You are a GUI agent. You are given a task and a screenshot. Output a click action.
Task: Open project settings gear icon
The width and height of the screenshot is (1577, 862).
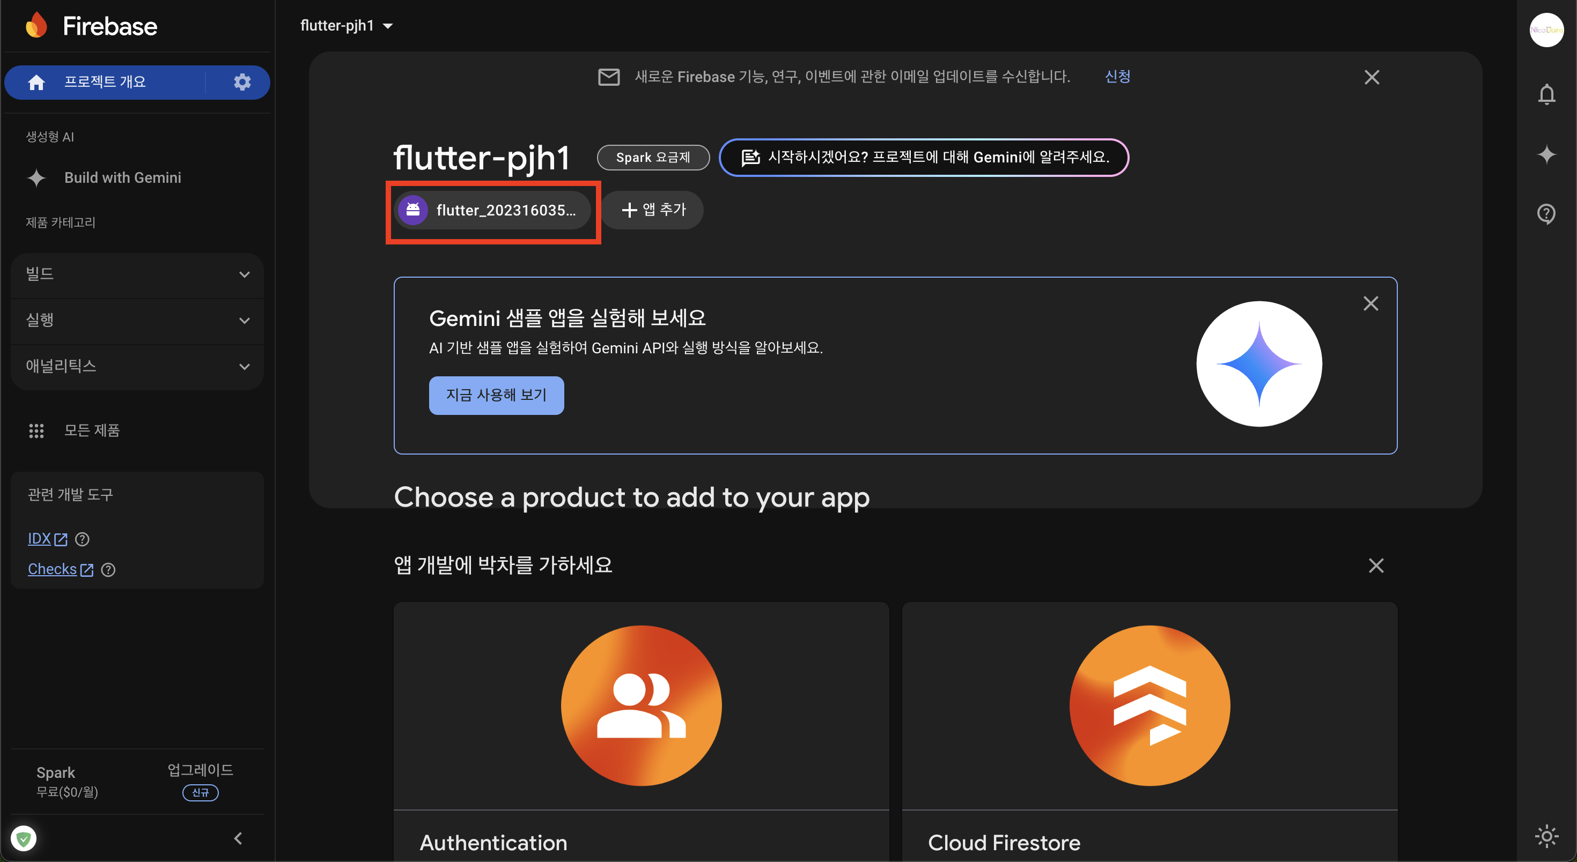pos(242,82)
